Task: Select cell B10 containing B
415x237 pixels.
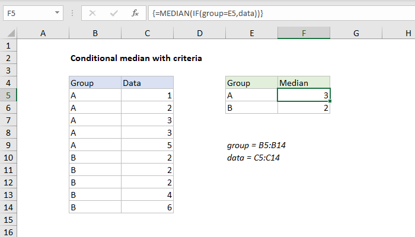Action: pyautogui.click(x=95, y=158)
